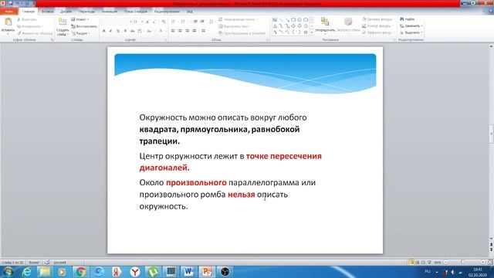Open Quick Styles (Экспресс-стили) gallery
This screenshot has width=494, height=278.
348,25
